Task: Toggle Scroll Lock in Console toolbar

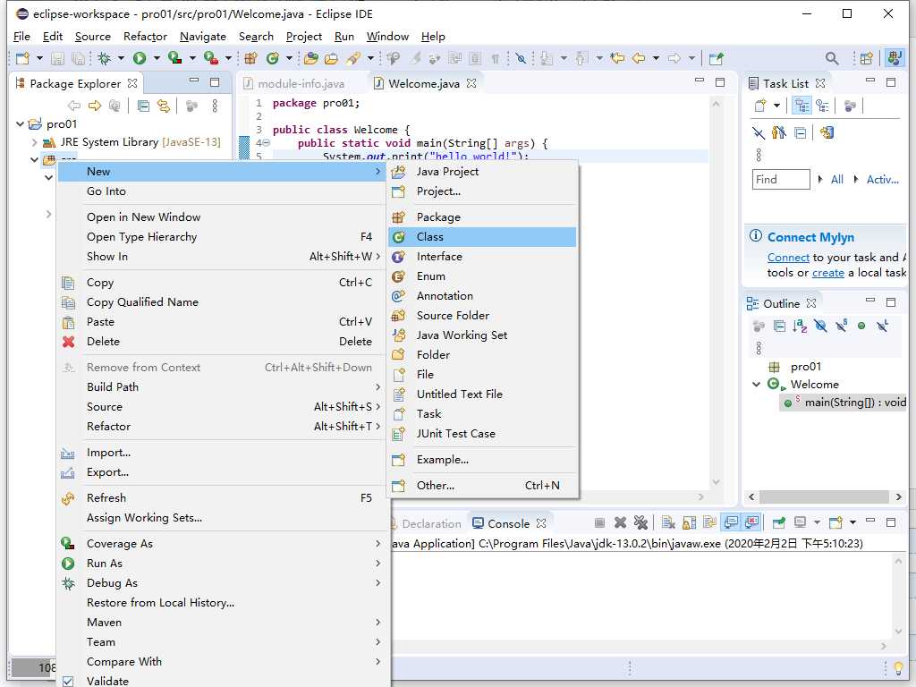Action: coord(690,522)
